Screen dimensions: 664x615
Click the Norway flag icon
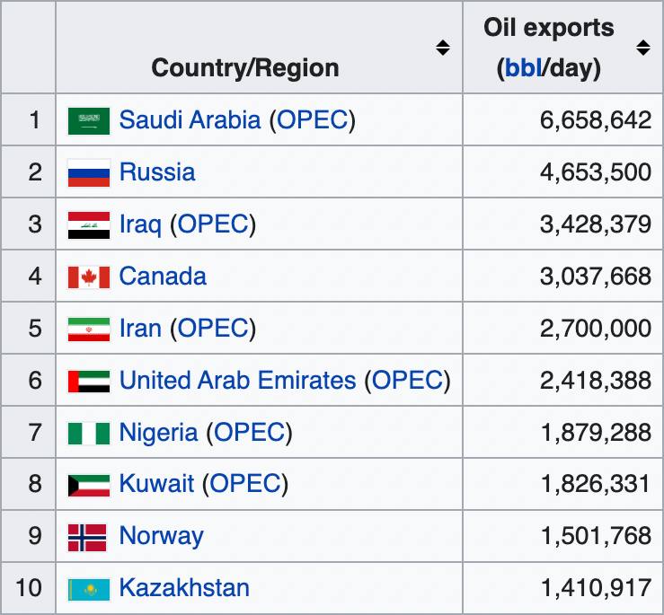coord(87,538)
